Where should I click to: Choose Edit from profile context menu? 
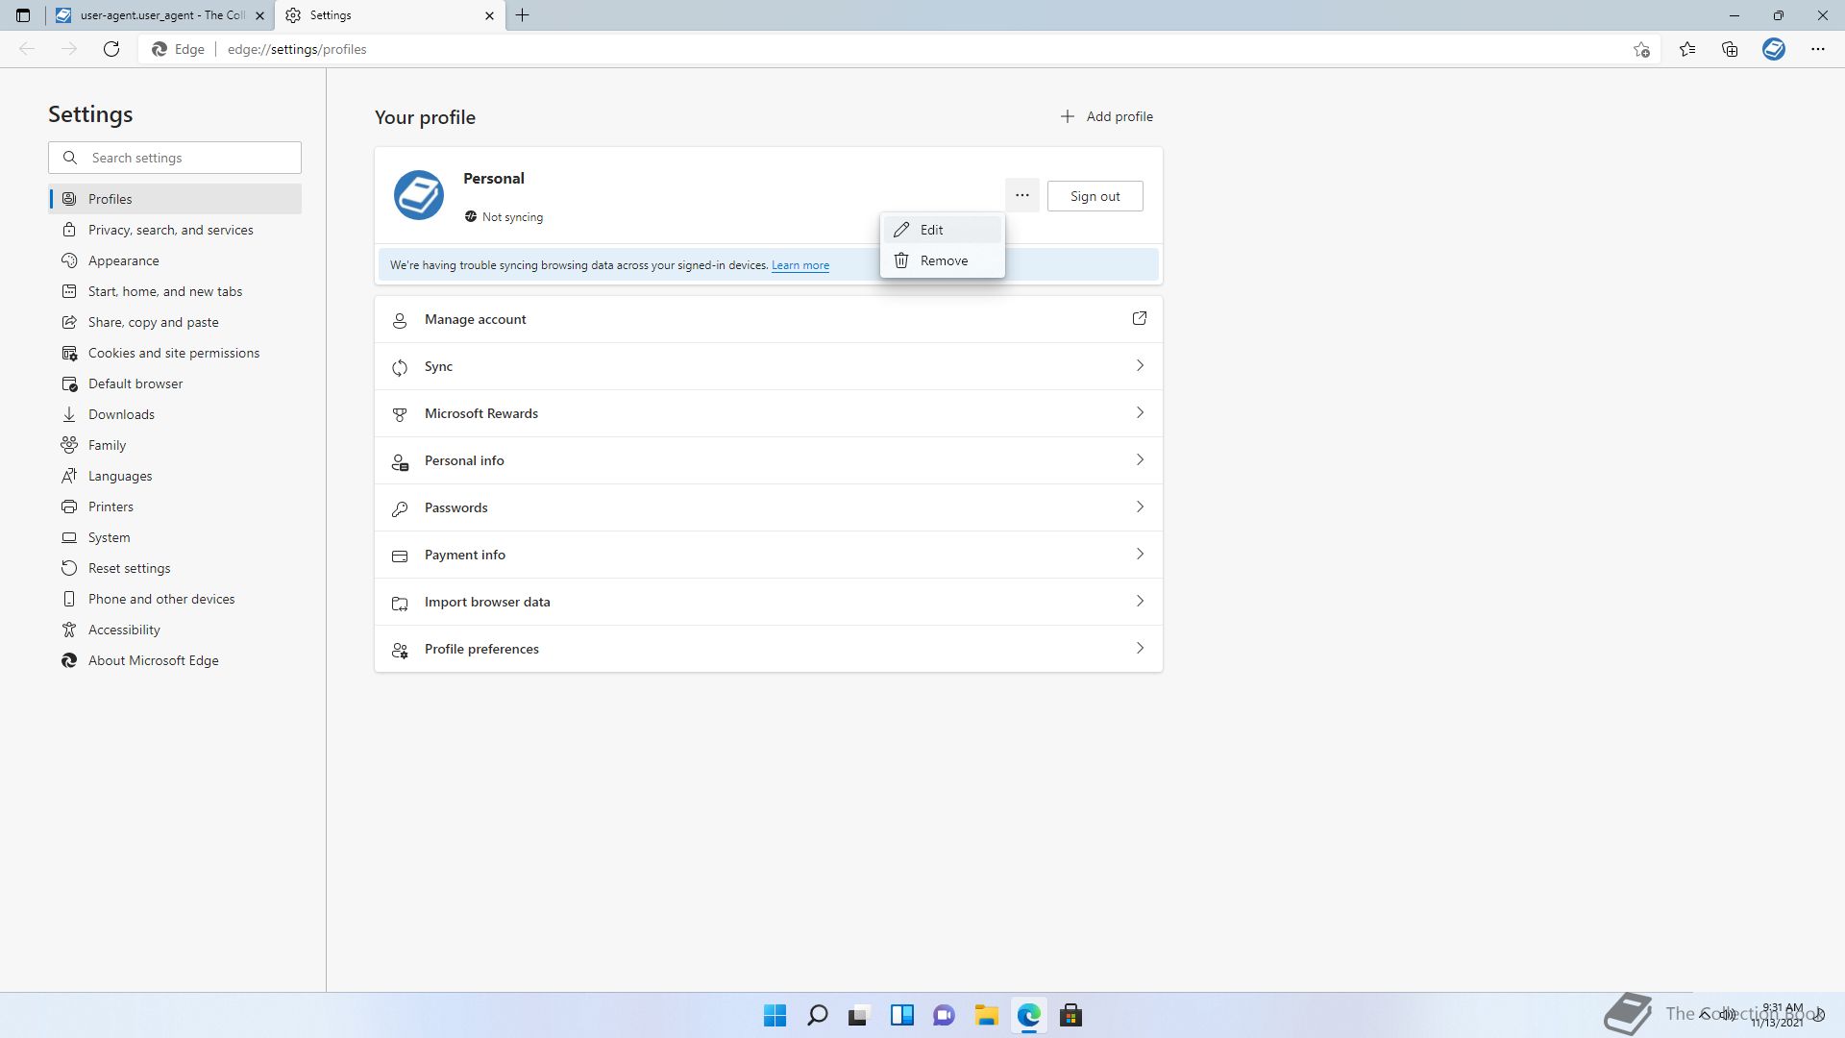pos(943,230)
